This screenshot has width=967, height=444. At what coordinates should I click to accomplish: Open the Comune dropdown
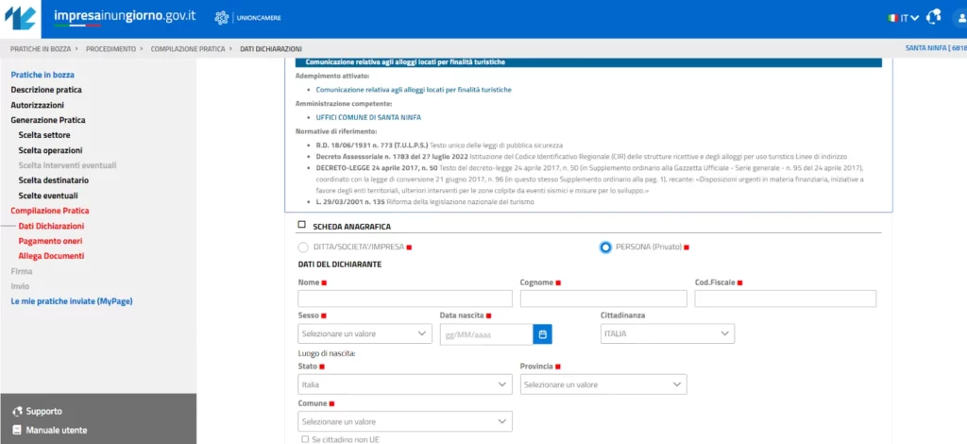(405, 421)
